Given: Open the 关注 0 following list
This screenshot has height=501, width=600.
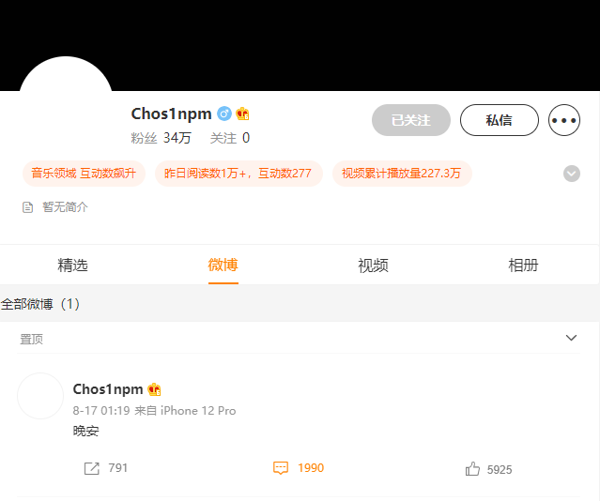Looking at the screenshot, I should [x=230, y=138].
